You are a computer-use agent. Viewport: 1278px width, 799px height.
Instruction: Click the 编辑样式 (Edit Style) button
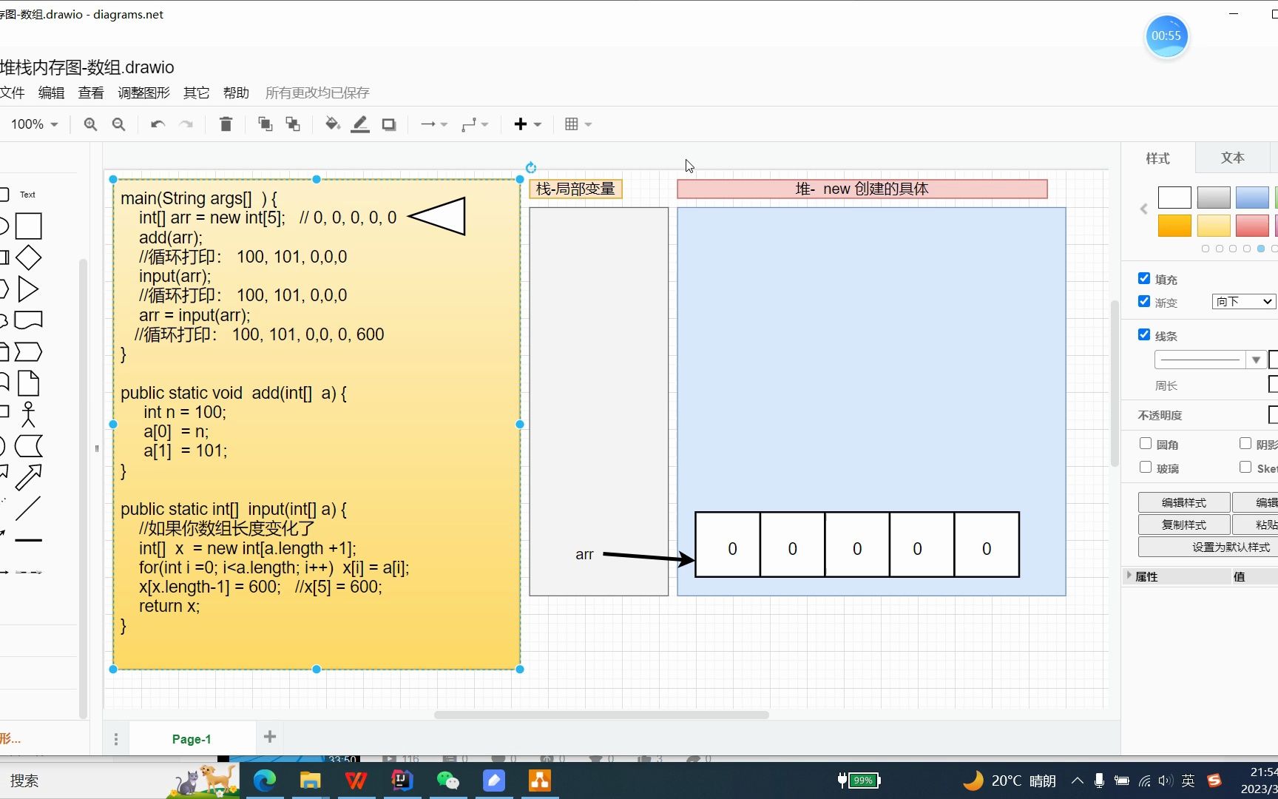tap(1183, 502)
